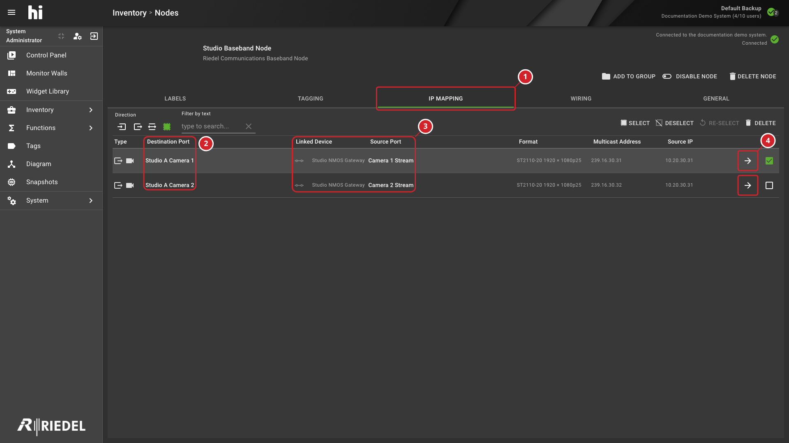The width and height of the screenshot is (789, 443).
Task: Open the Snapshots page
Action: [51, 182]
